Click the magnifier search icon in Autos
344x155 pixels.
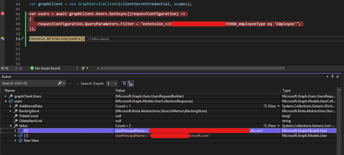[60, 83]
